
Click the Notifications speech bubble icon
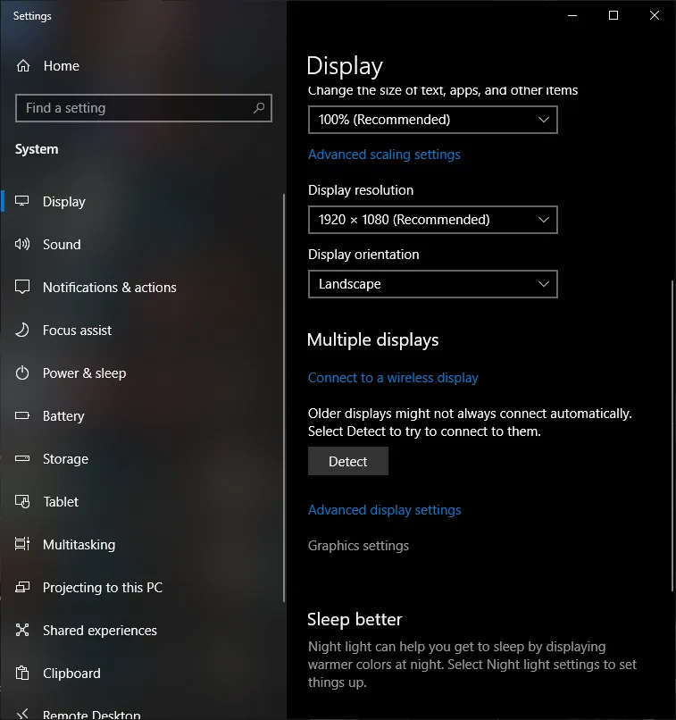pyautogui.click(x=22, y=287)
